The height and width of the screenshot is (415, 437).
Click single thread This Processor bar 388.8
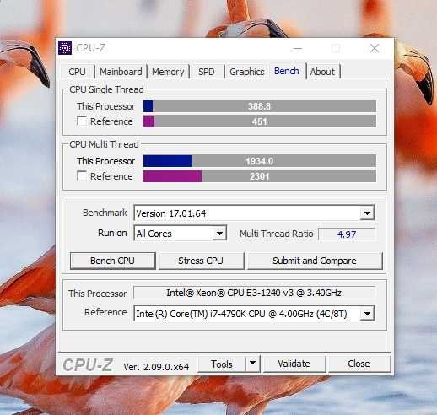click(x=259, y=106)
